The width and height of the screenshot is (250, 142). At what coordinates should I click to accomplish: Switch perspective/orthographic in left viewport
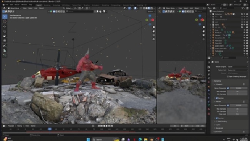tap(153, 39)
